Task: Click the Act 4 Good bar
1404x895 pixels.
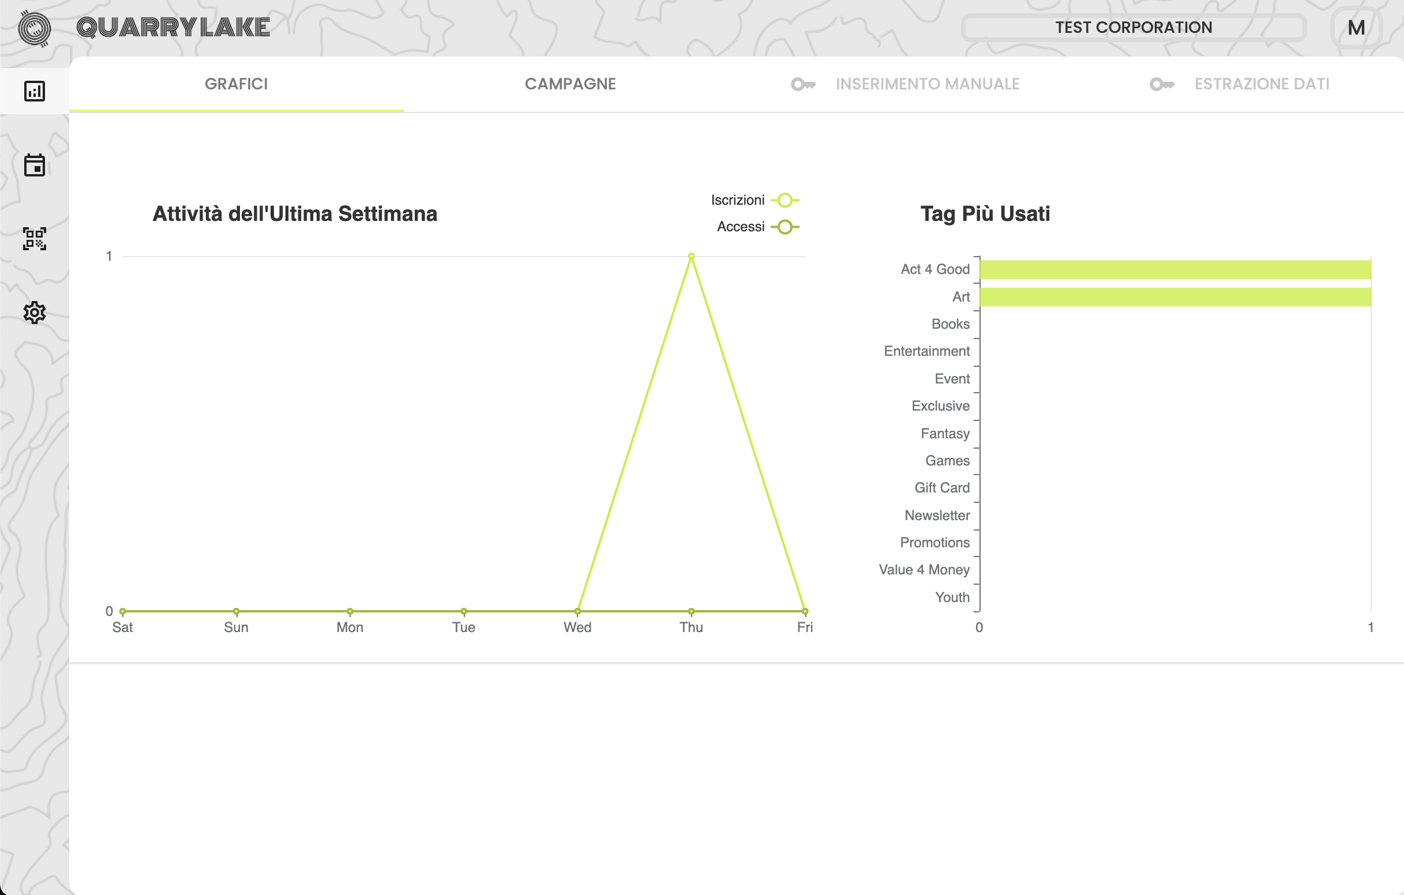Action: [x=1175, y=270]
